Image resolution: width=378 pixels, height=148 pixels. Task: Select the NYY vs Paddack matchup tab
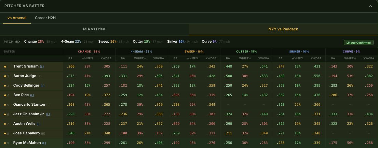pyautogui.click(x=283, y=29)
